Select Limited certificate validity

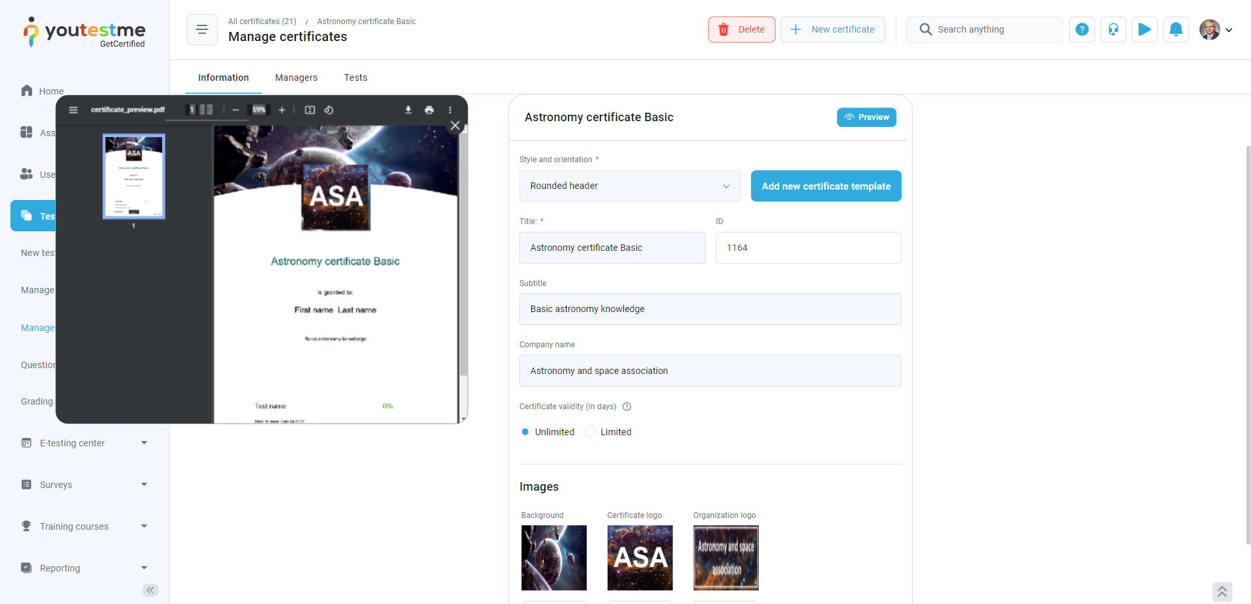pyautogui.click(x=591, y=432)
